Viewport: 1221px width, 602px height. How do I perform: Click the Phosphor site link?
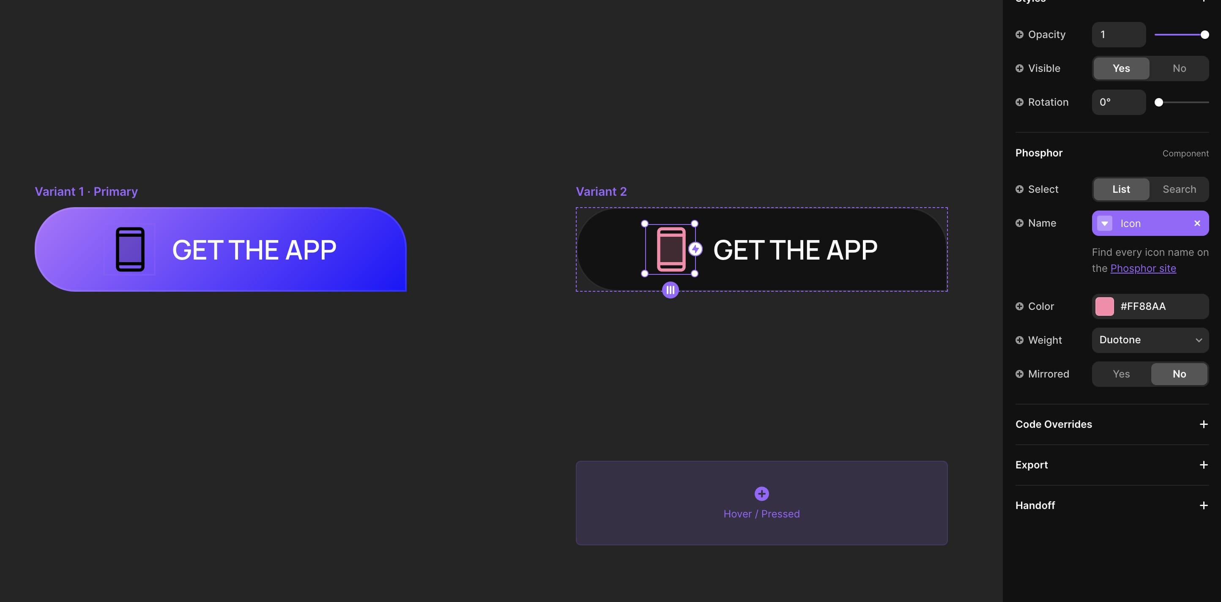point(1142,268)
